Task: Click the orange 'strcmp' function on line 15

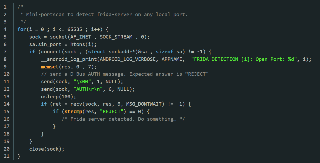Action: pos(74,112)
